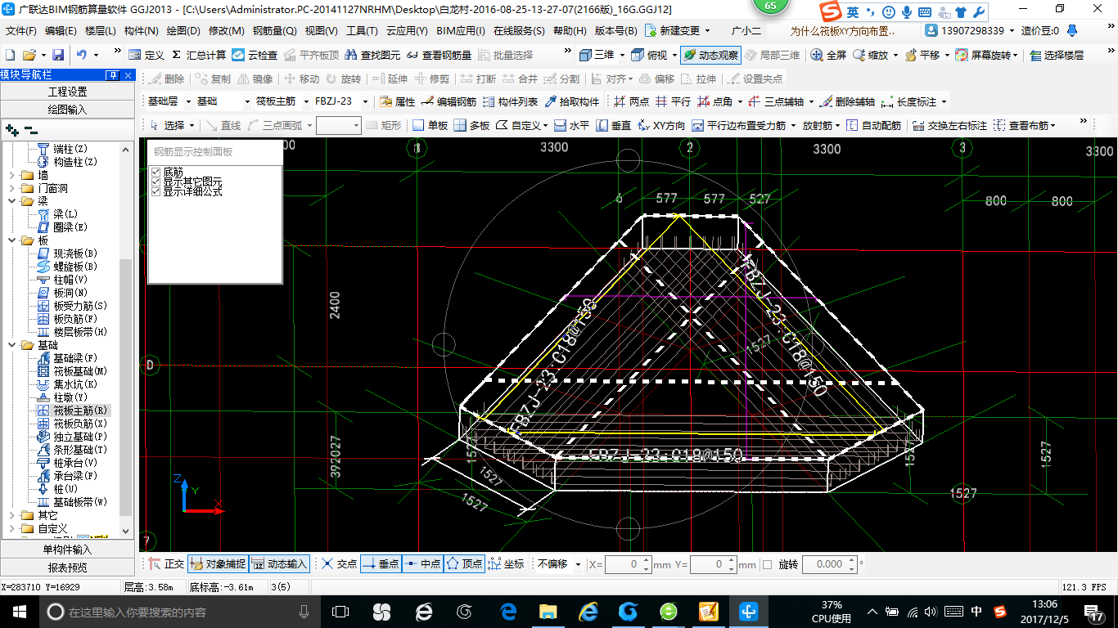Click 单构件输入 button
This screenshot has width=1118, height=628.
coord(67,549)
